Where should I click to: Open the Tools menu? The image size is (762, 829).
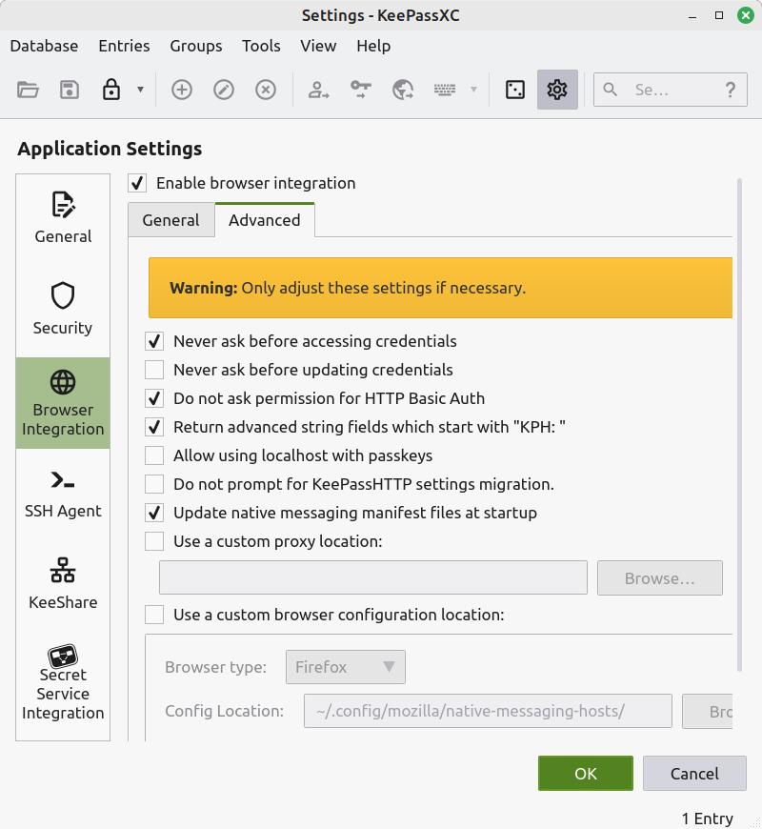click(261, 46)
